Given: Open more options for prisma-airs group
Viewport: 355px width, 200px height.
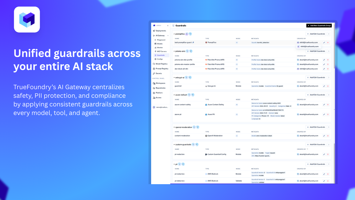Looking at the screenshot, I should pyautogui.click(x=329, y=51).
